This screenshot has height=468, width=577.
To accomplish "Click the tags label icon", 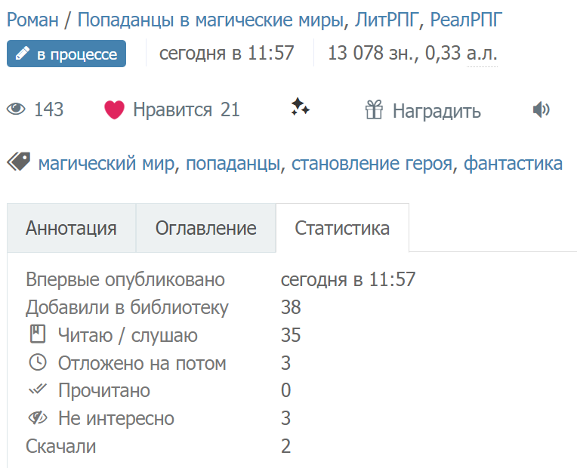I will coord(18,162).
